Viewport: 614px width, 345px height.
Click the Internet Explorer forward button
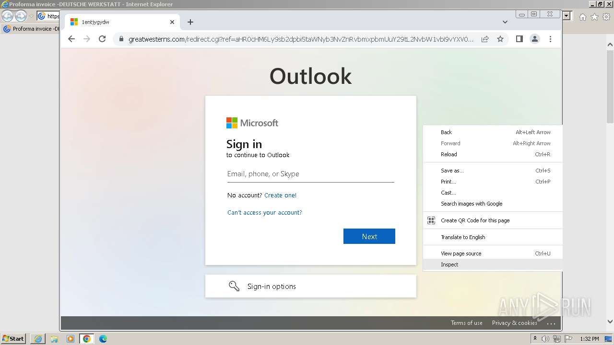[21, 16]
